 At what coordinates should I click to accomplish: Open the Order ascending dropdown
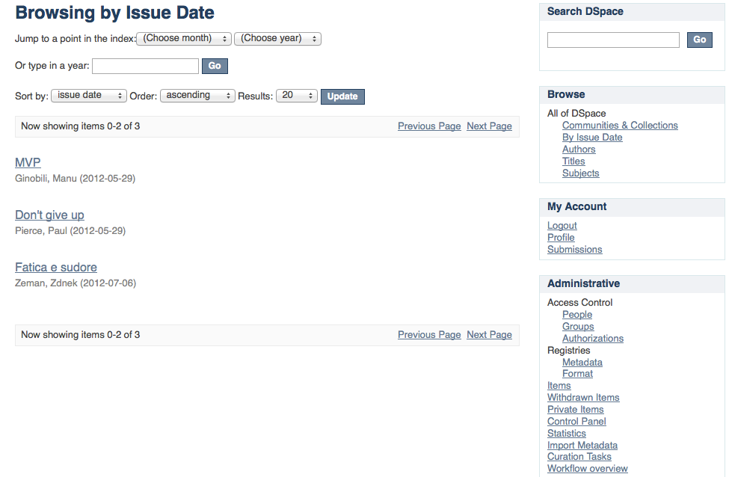[197, 96]
